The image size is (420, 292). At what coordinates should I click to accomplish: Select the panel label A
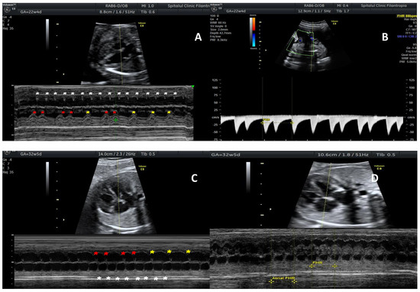[198, 37]
